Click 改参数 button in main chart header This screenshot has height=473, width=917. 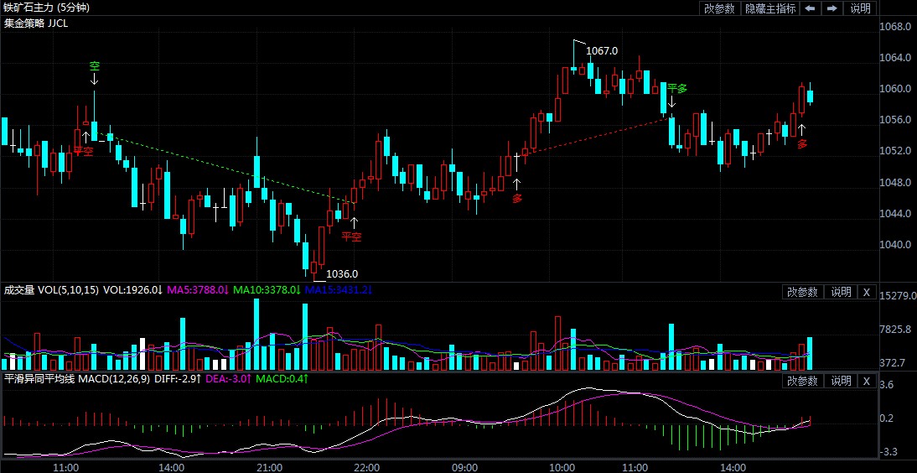pyautogui.click(x=720, y=8)
